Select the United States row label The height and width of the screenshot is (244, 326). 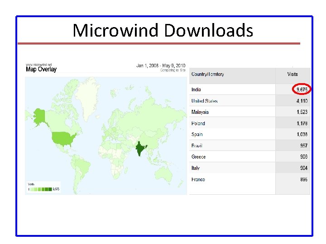[x=204, y=101]
